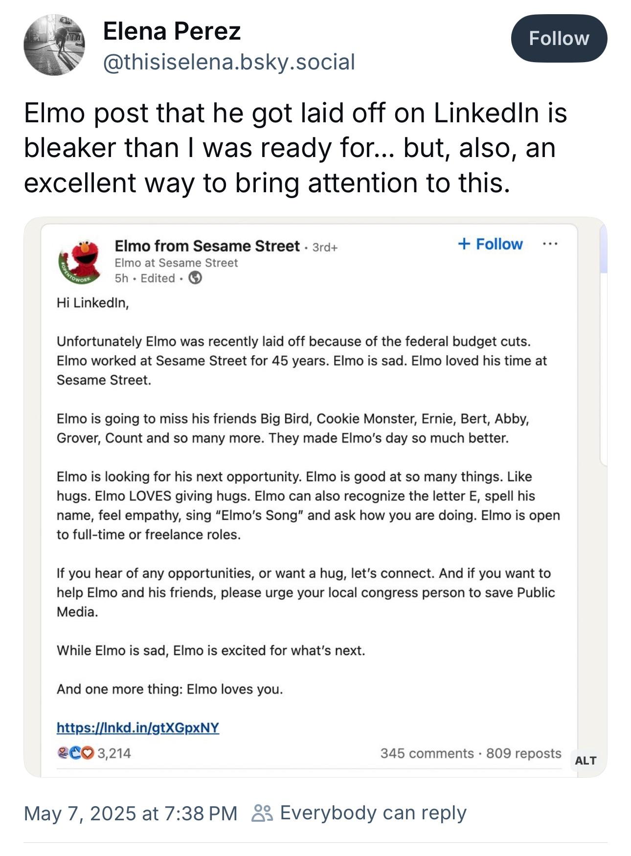View the 809 reposts
631x856 pixels.
523,753
